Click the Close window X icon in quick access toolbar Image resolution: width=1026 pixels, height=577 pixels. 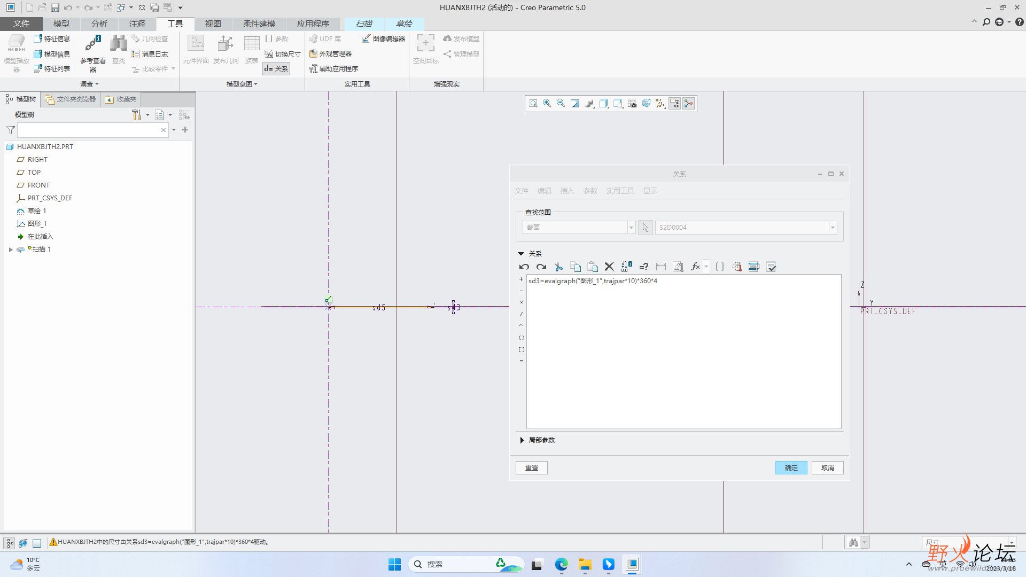(142, 7)
